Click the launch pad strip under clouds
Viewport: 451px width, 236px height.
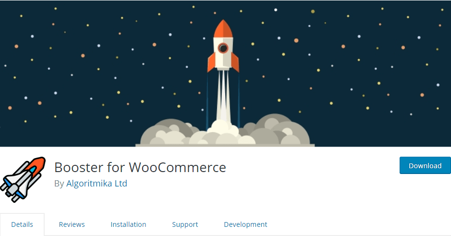[225, 145]
